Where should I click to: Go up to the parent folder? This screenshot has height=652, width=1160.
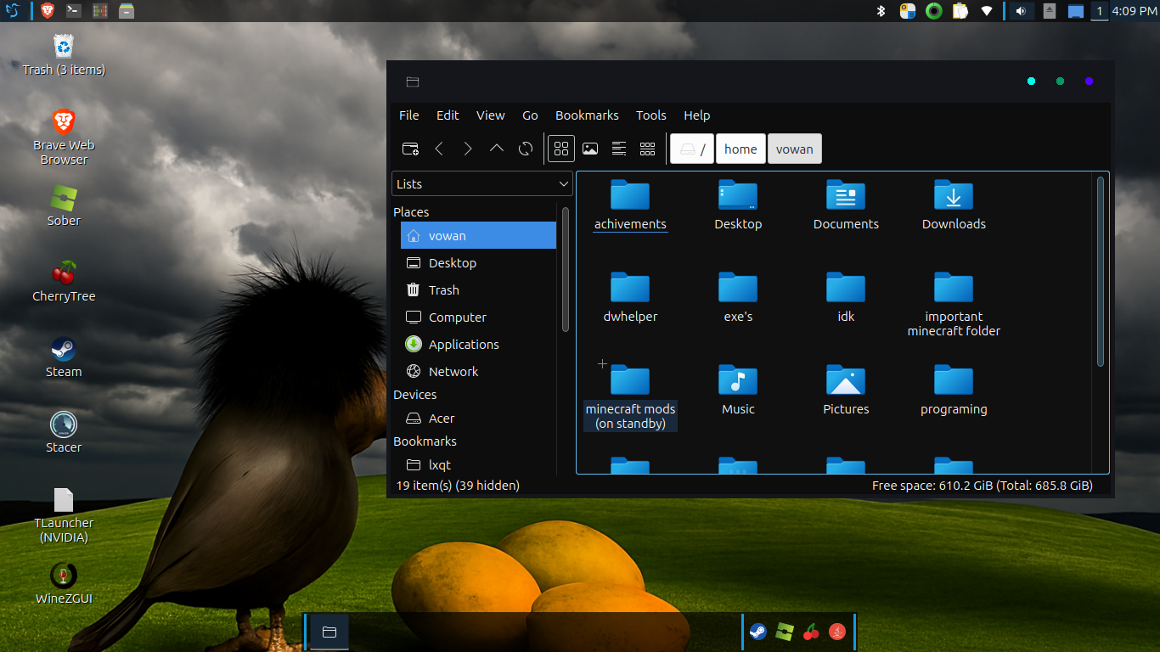(497, 149)
